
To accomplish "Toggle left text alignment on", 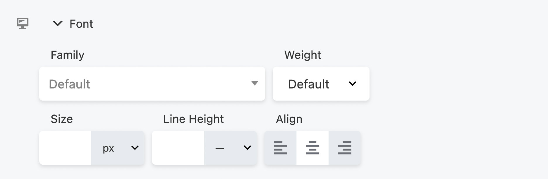I will coord(280,148).
